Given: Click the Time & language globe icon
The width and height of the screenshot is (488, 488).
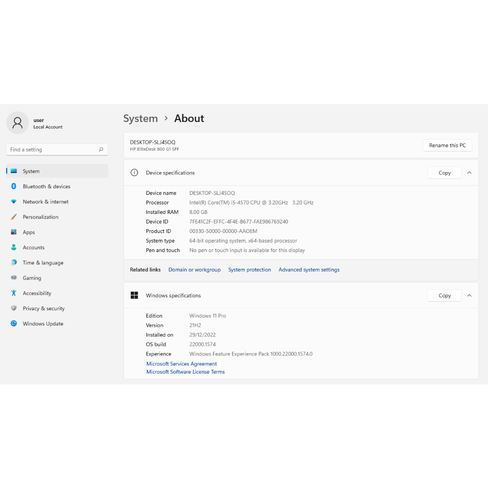Looking at the screenshot, I should point(14,263).
